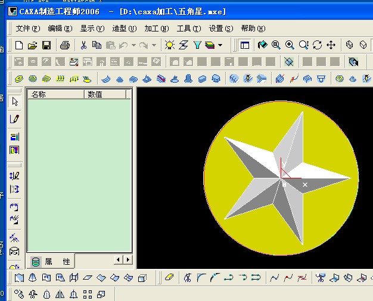The image size is (373, 301).
Task: Click the simulation arrow-cube icon
Action: (x=353, y=62)
